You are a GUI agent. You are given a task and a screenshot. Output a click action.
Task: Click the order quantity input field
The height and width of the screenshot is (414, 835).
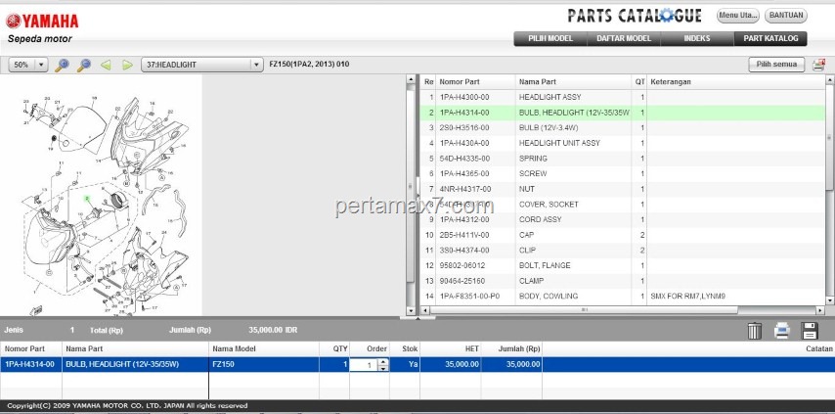363,365
